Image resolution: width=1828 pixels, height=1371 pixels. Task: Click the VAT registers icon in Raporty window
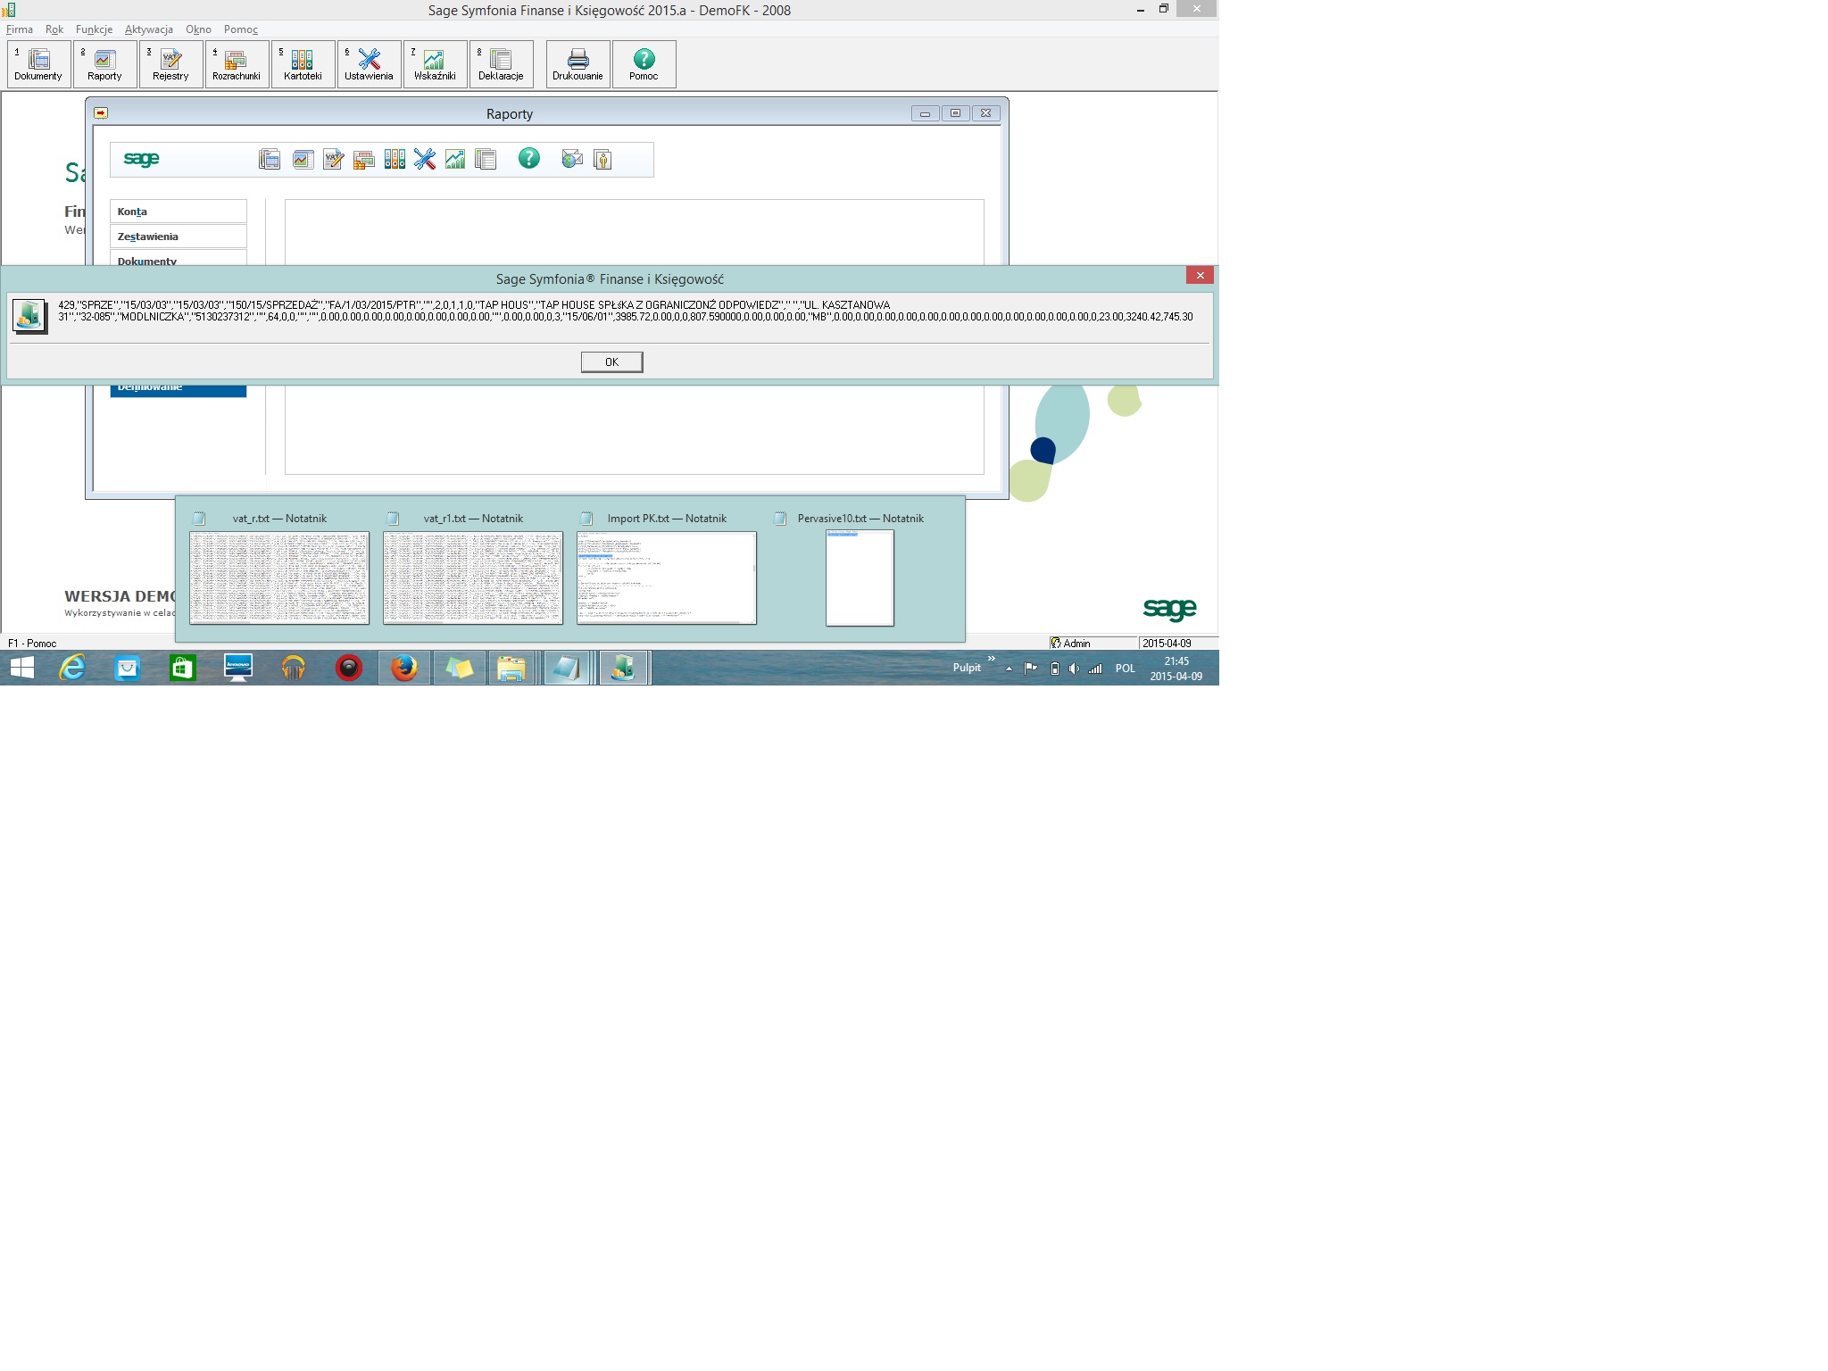(x=334, y=160)
